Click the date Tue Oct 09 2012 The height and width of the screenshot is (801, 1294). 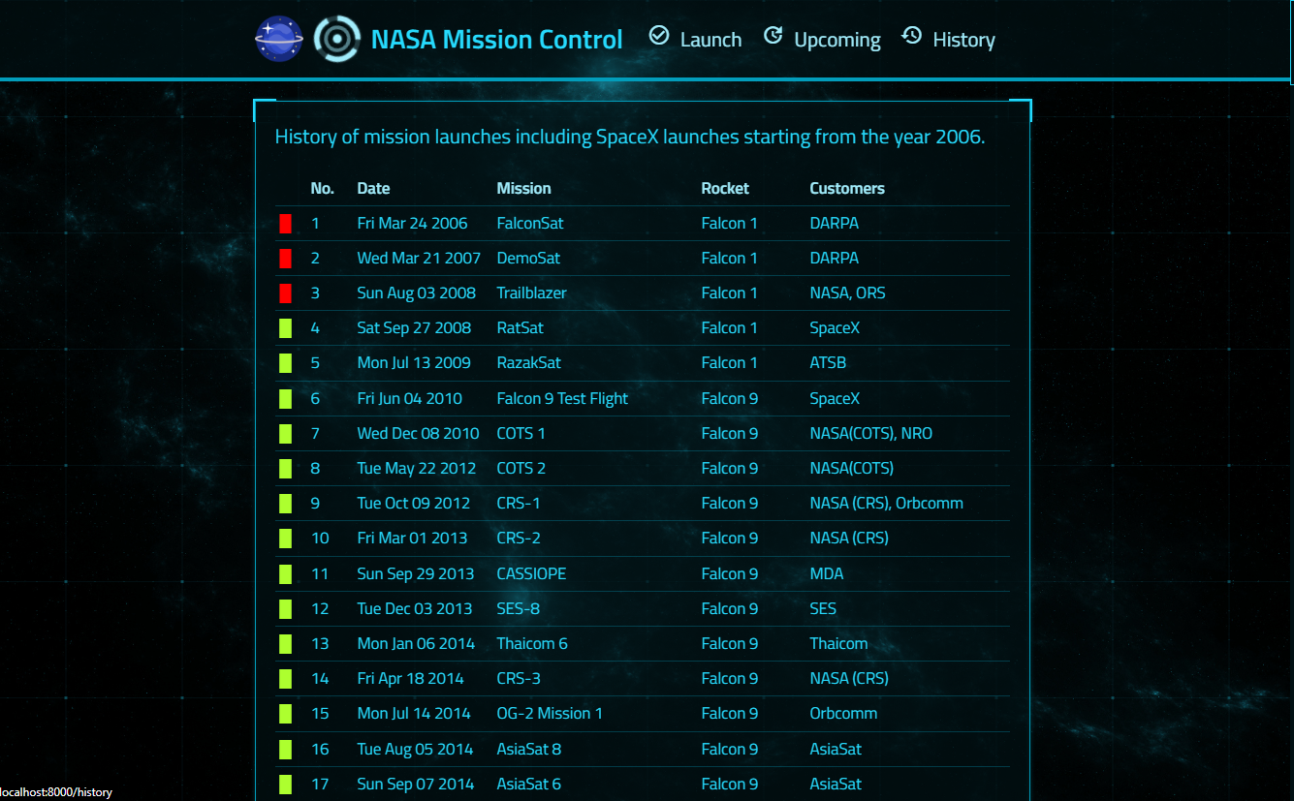414,503
